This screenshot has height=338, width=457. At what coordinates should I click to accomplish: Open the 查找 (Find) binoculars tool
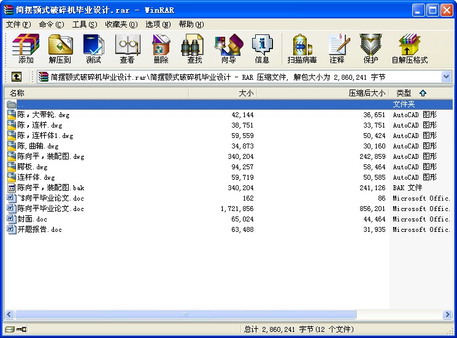click(194, 48)
